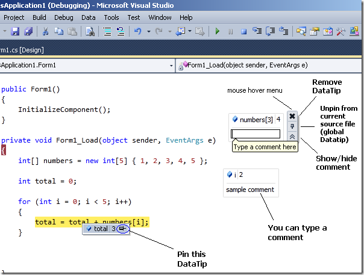Click the 'public Form1()' constructor declaration
Image resolution: width=364 pixels, height=275 pixels.
(30, 89)
